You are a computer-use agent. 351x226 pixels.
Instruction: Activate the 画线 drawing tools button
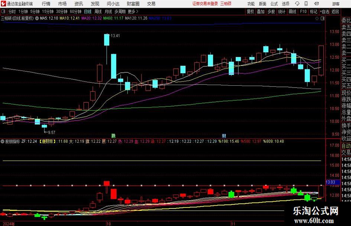click(x=293, y=12)
